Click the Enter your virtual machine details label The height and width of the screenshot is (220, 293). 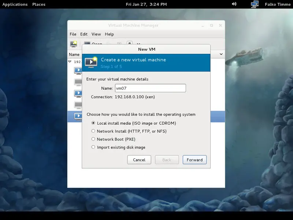pyautogui.click(x=117, y=79)
